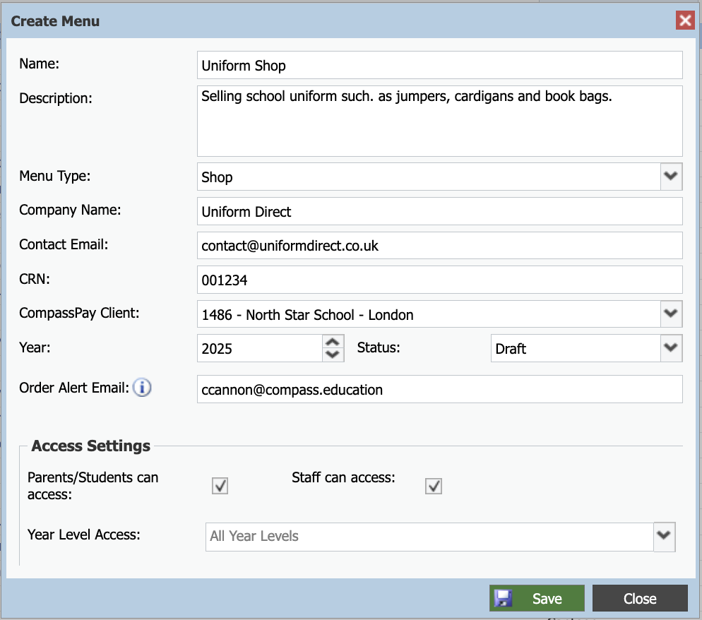Click into the Name field
Image resolution: width=702 pixels, height=620 pixels.
pos(440,66)
